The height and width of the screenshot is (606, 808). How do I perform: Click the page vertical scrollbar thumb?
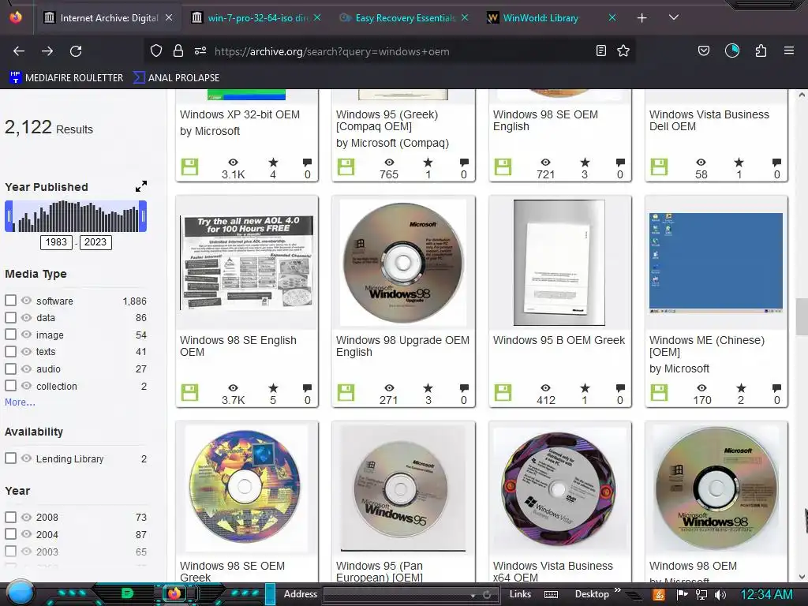[802, 316]
